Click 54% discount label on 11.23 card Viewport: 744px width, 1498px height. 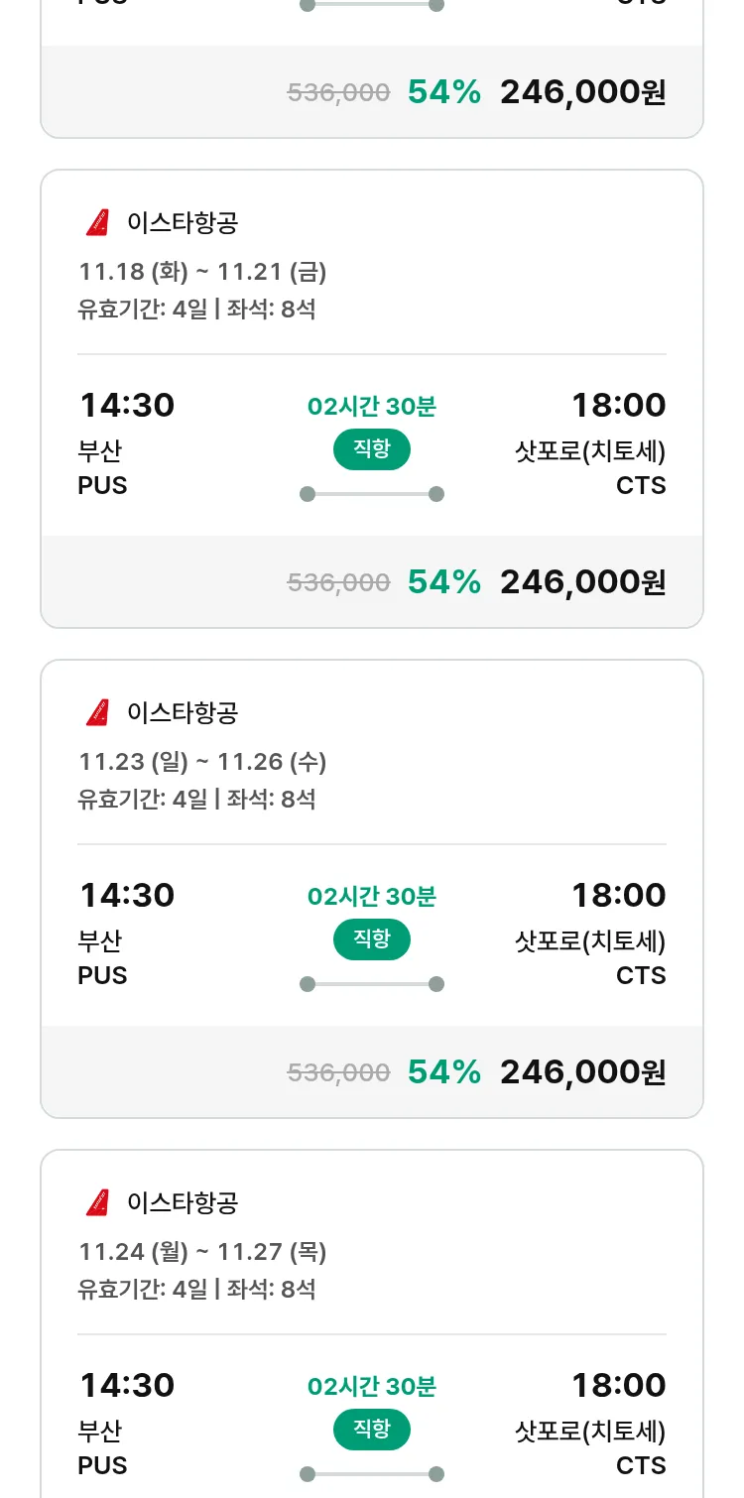coord(443,1072)
